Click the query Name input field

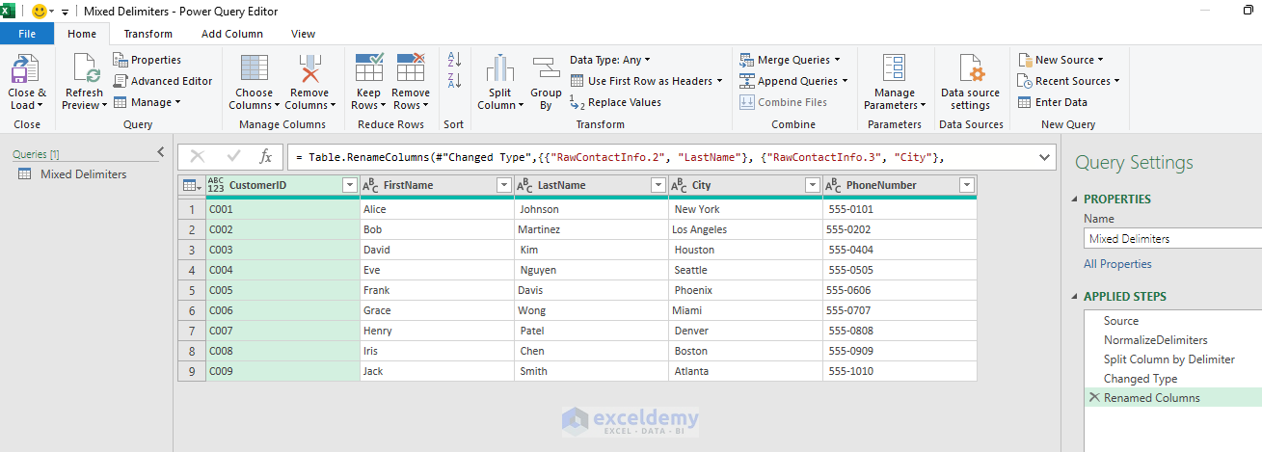(1172, 238)
